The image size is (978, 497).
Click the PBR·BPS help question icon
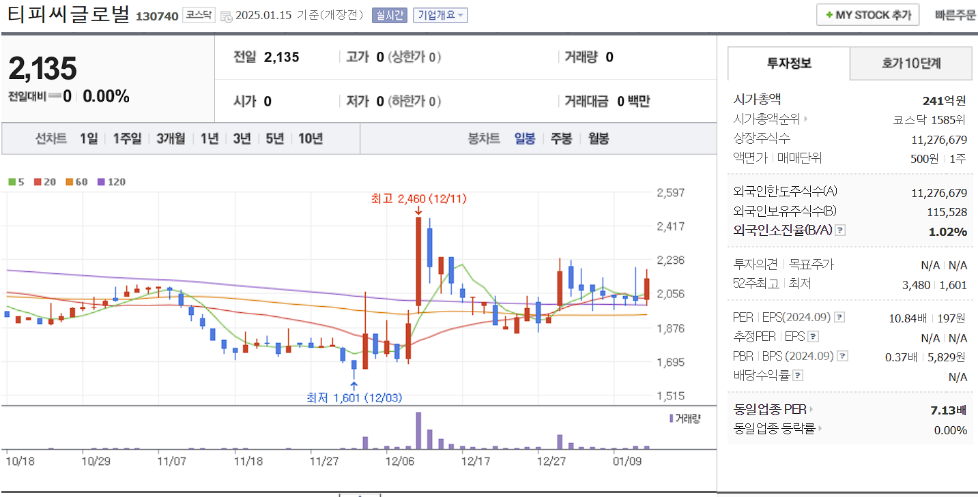click(842, 355)
